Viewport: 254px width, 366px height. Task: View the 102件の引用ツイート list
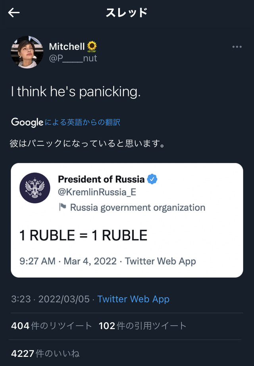tap(142, 326)
